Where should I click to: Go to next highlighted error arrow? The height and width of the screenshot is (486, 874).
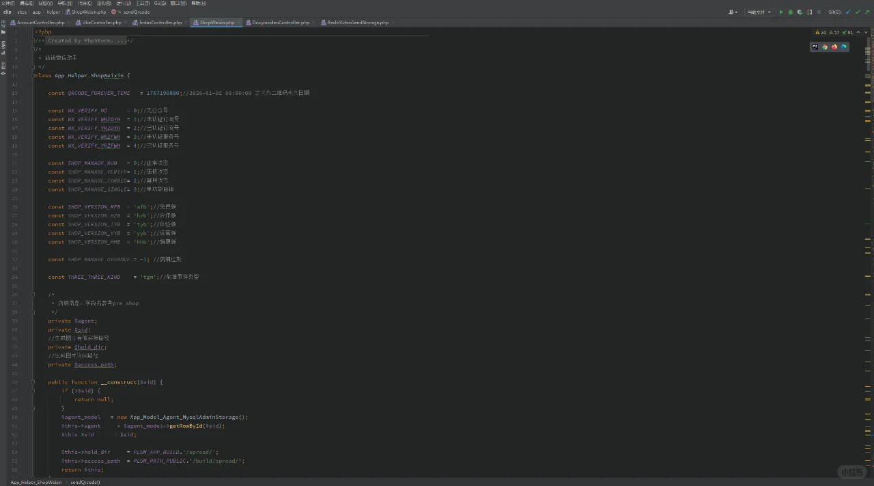(865, 32)
